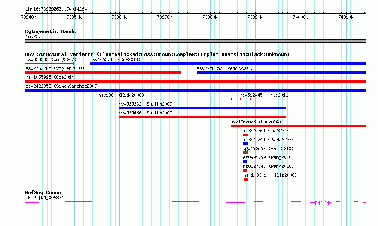Screen dimensions: 378x226
Task: Click the red nsv1062023 loss bar
Action: 298,126
